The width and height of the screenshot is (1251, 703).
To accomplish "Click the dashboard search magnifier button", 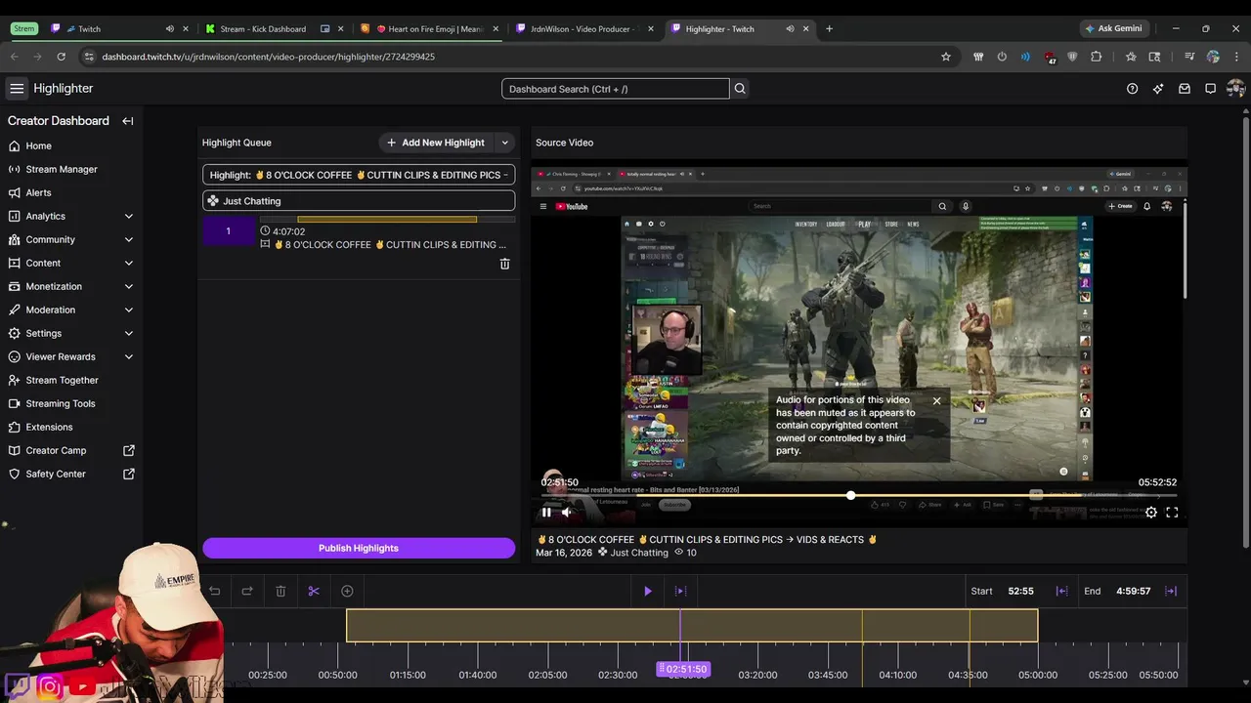I will click(740, 89).
